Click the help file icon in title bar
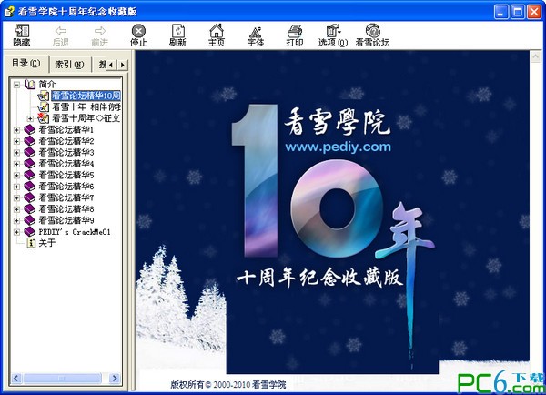The image size is (546, 395). point(10,12)
